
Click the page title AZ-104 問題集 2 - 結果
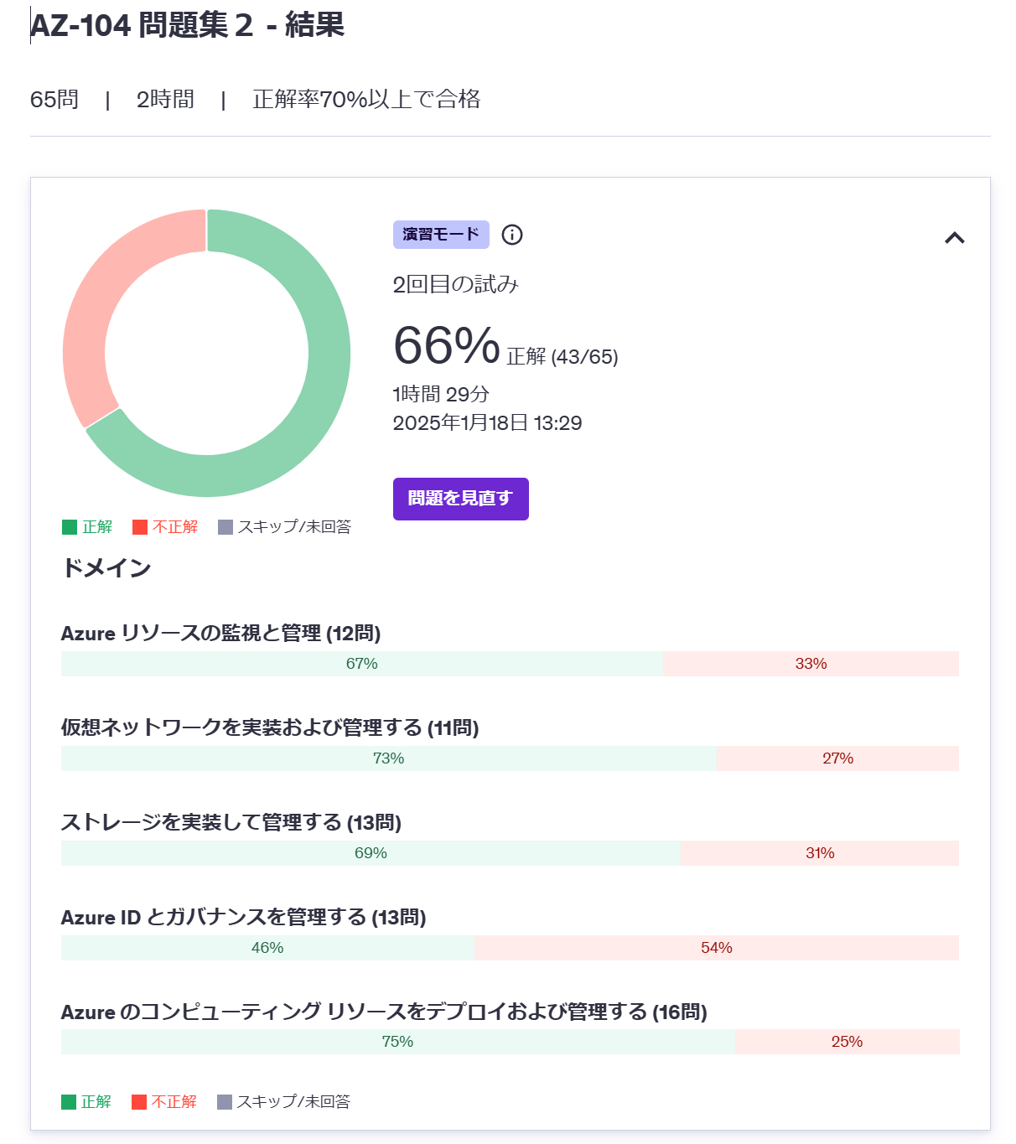click(x=188, y=25)
